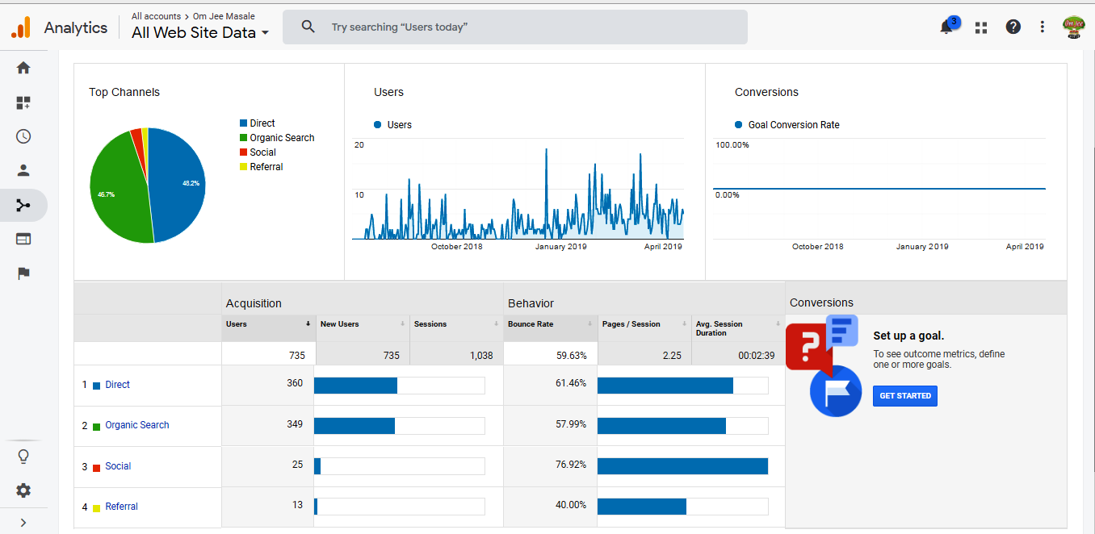1095x534 pixels.
Task: Open Admin gear icon in sidebar
Action: (23, 490)
